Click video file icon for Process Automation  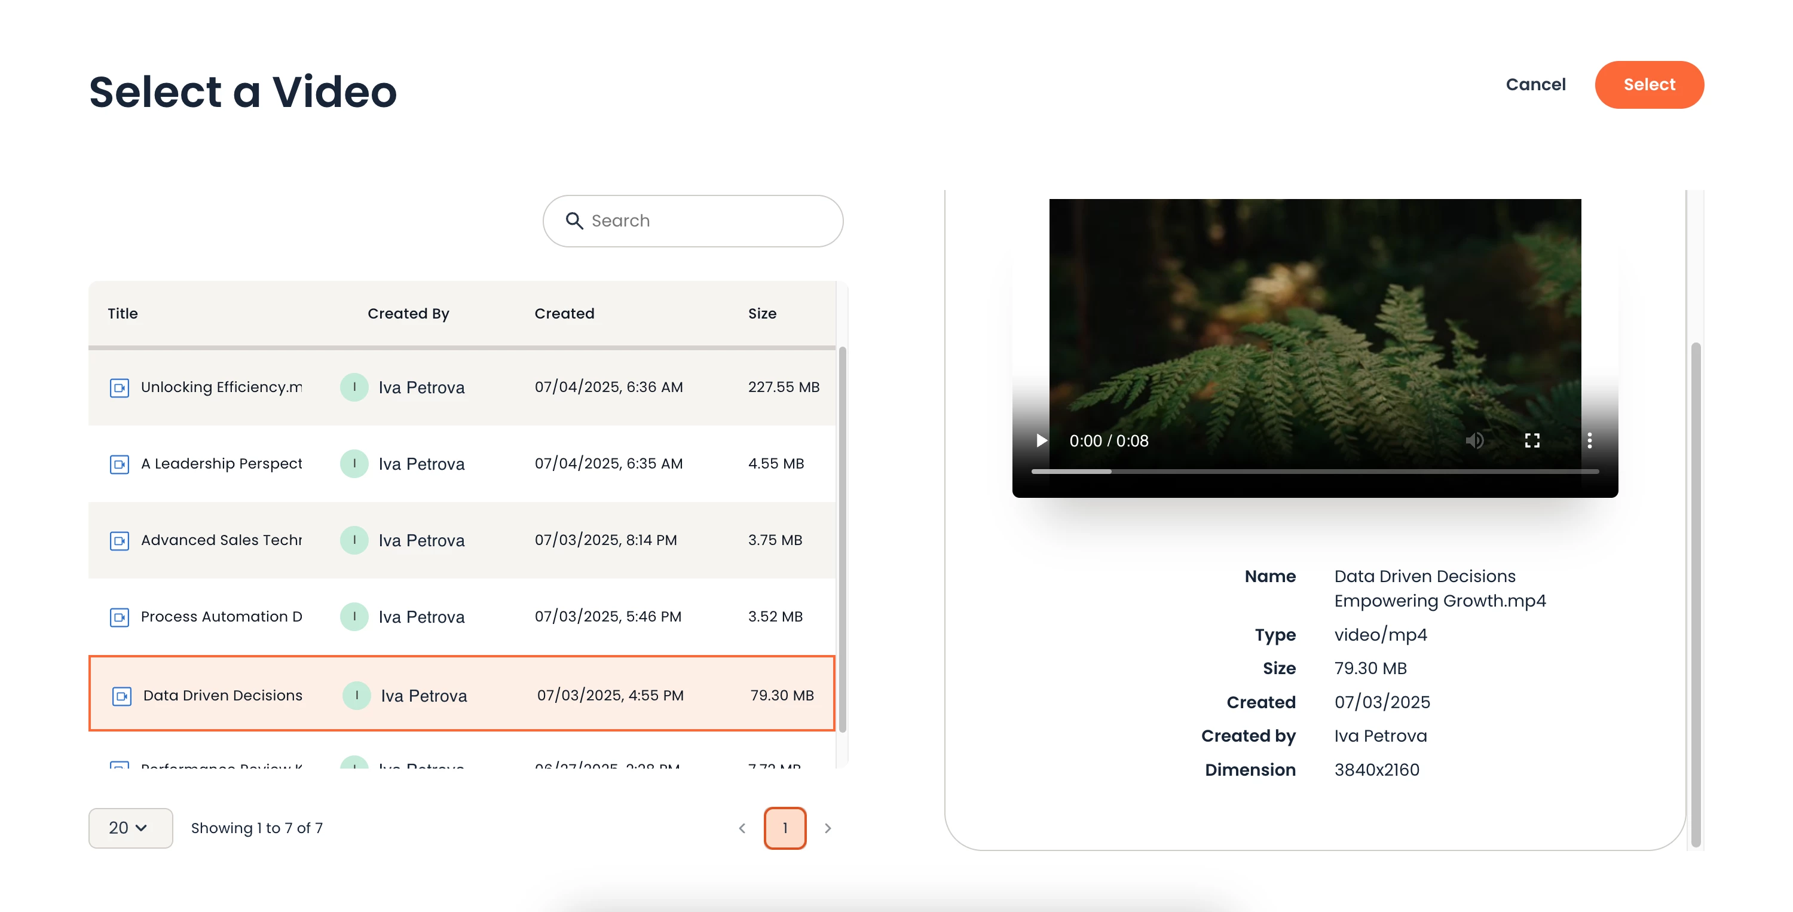tap(120, 617)
